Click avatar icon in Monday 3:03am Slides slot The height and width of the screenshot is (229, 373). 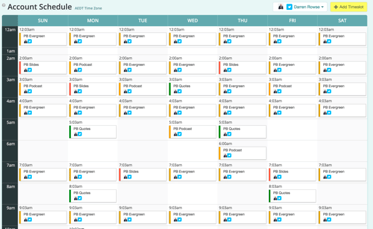pyautogui.click(x=75, y=91)
